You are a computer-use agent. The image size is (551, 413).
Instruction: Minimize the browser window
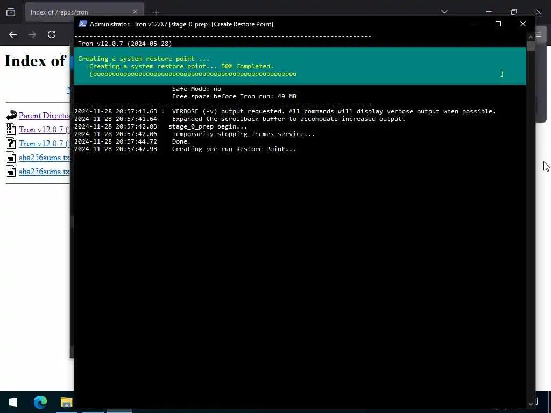(x=489, y=12)
